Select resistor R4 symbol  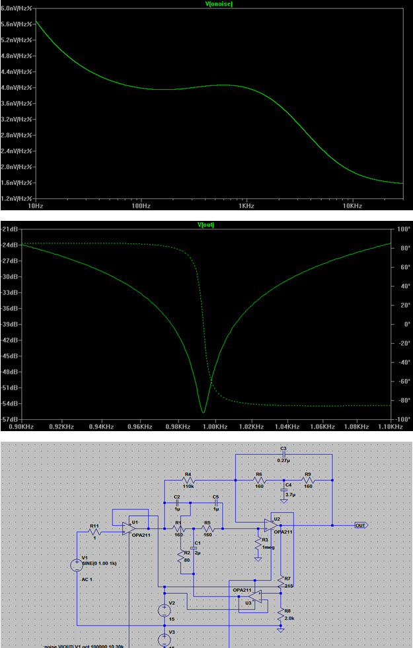pyautogui.click(x=188, y=481)
